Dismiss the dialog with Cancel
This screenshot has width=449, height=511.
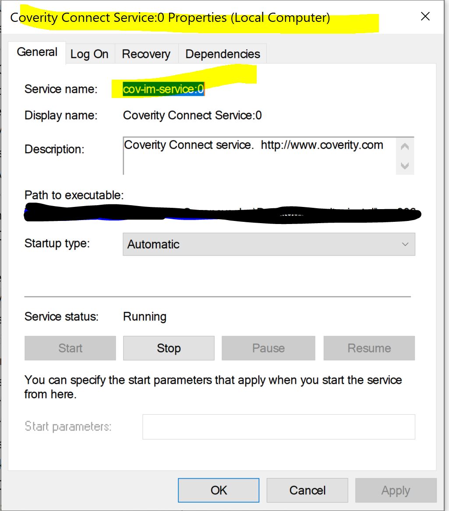click(x=307, y=490)
